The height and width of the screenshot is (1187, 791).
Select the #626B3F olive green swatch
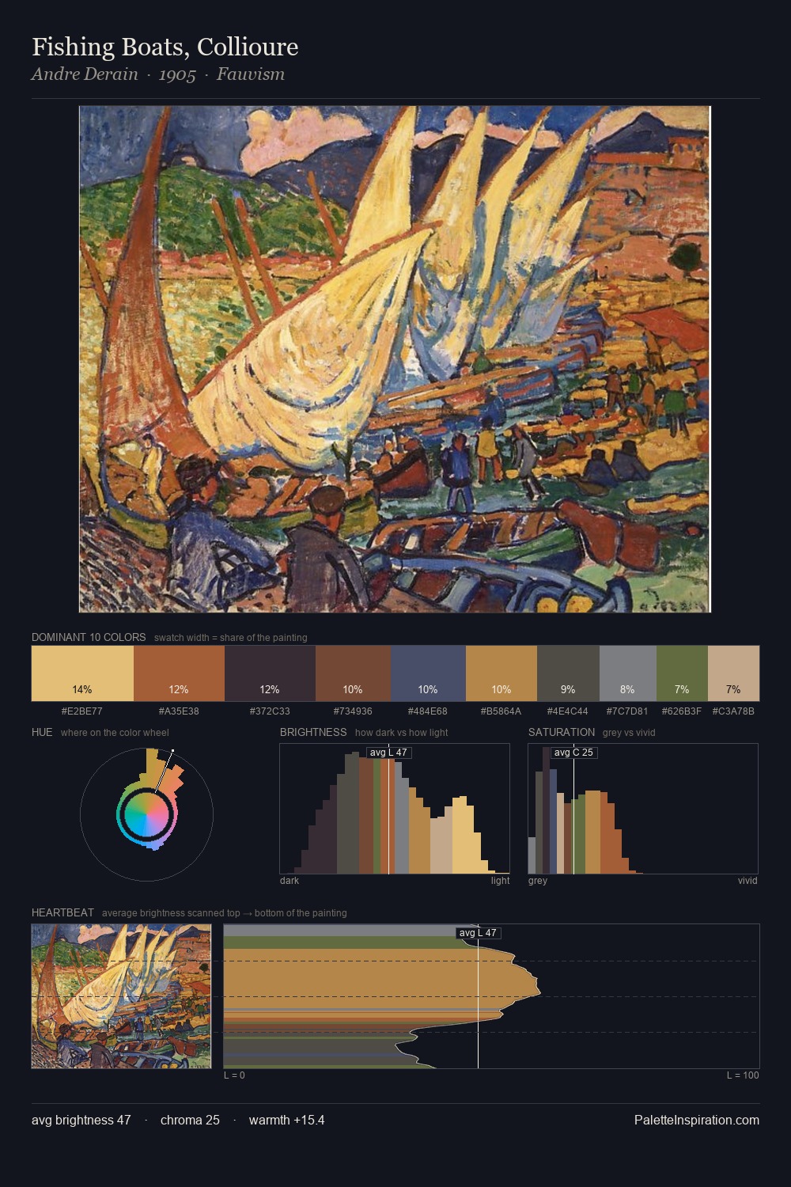point(682,673)
